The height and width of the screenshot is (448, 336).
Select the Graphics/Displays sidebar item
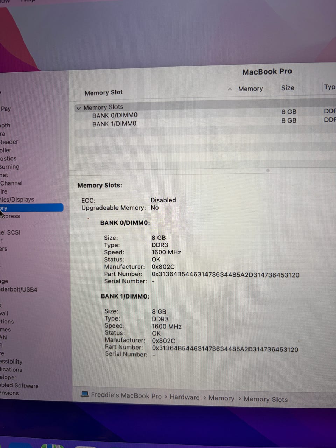click(x=17, y=199)
